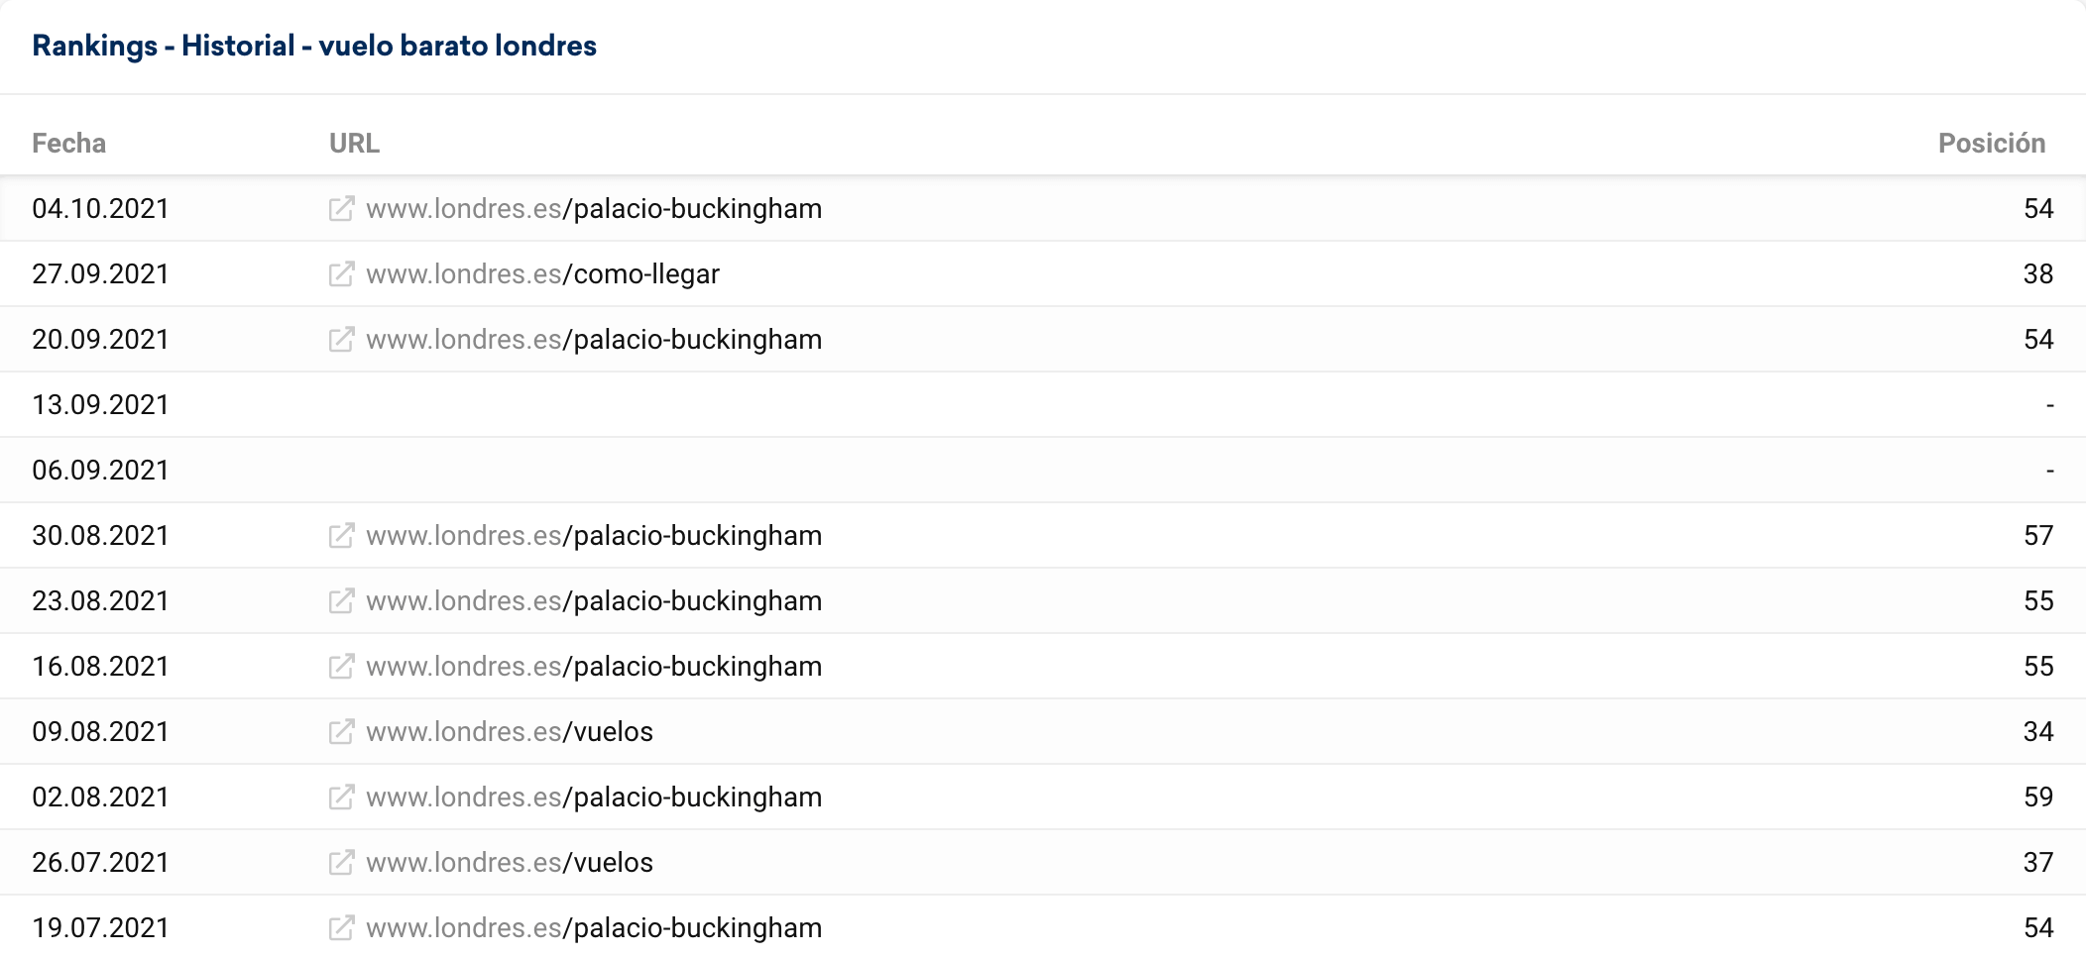The width and height of the screenshot is (2086, 958).
Task: Open the vuelos URL dated 09.08.2021
Action: coord(510,732)
